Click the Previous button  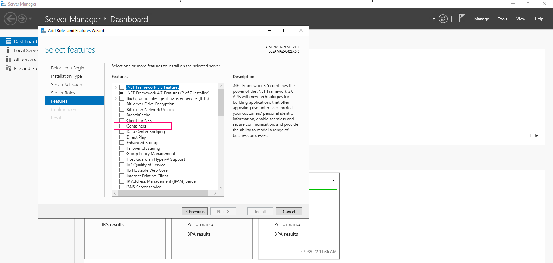[195, 211]
